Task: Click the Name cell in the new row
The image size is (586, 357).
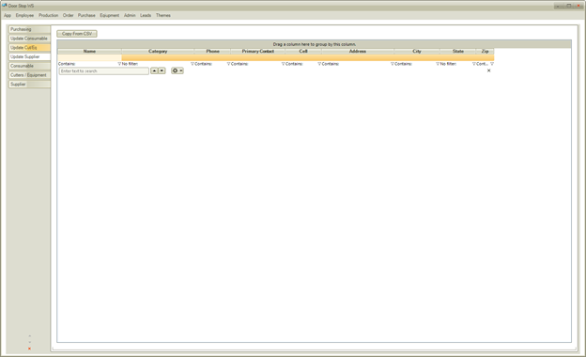Action: pos(90,58)
